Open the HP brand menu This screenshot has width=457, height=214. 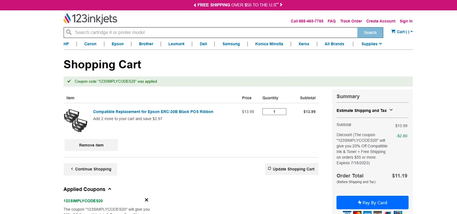click(x=66, y=44)
